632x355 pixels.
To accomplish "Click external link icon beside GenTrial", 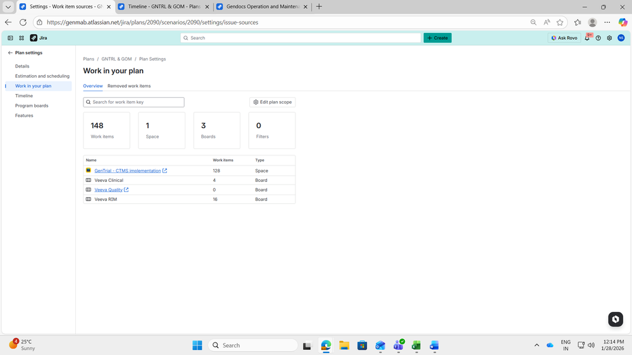I will pyautogui.click(x=165, y=171).
